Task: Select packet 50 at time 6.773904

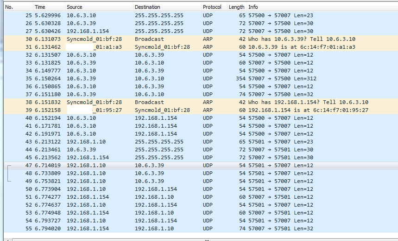Action: (201, 189)
